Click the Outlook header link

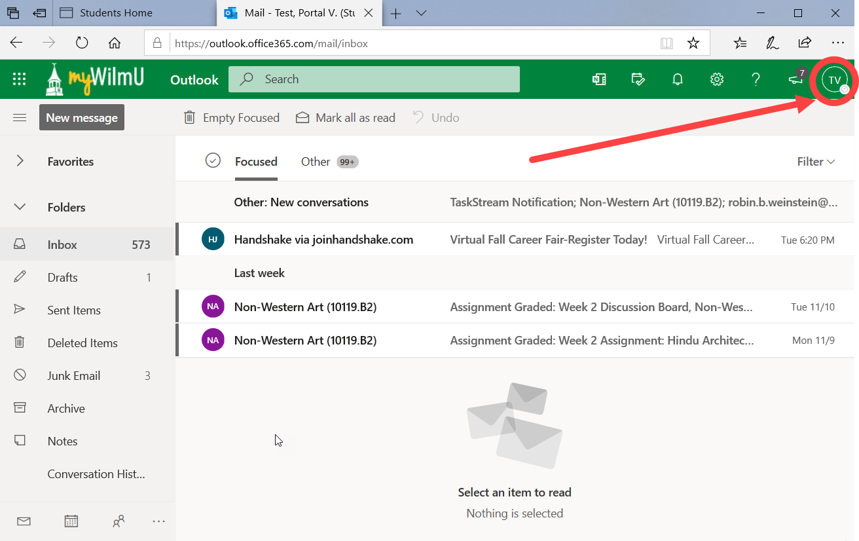194,80
